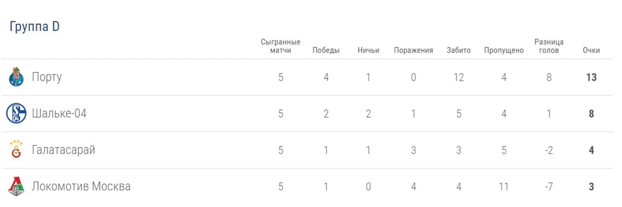Select Galatasaray's -2 goal difference cell

click(549, 150)
